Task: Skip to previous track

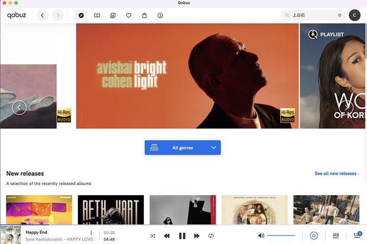Action: point(167,236)
